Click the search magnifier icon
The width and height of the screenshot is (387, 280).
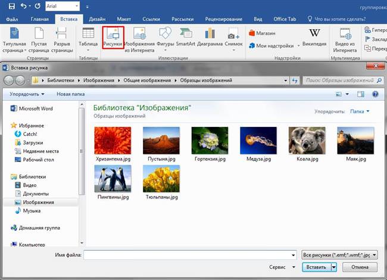379,80
